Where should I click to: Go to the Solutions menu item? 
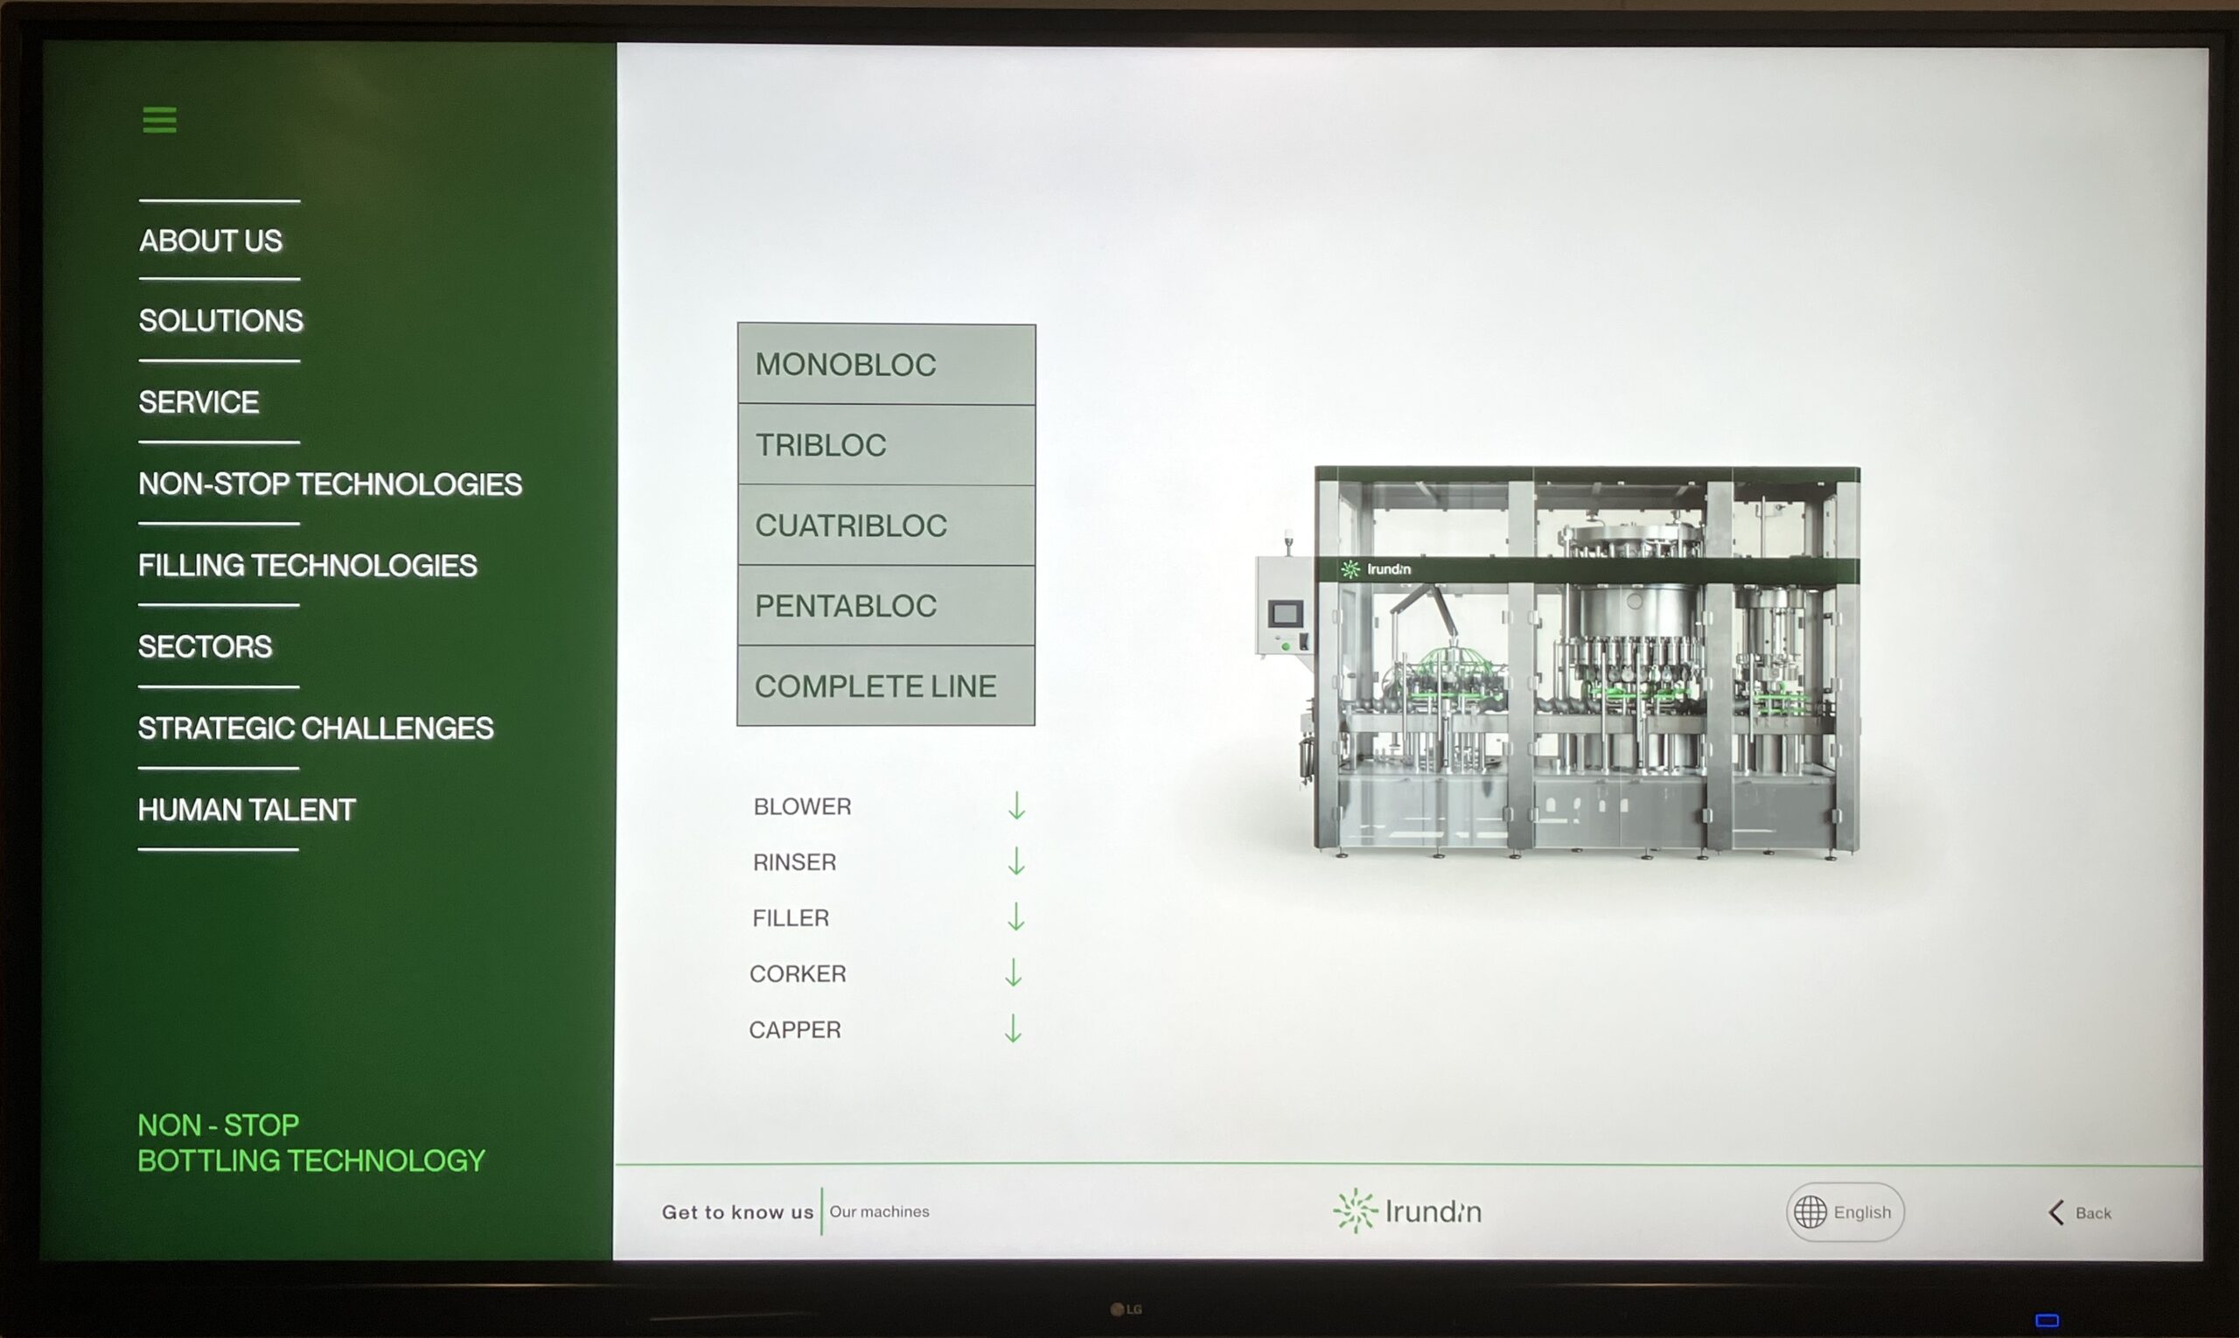[x=221, y=321]
